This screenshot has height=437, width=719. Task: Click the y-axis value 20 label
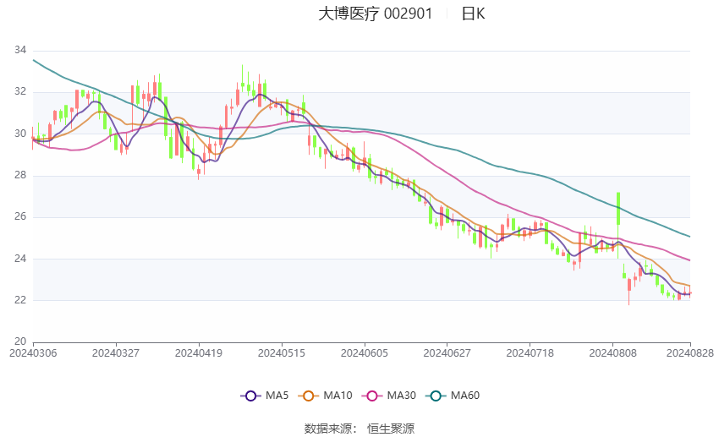pyautogui.click(x=20, y=341)
